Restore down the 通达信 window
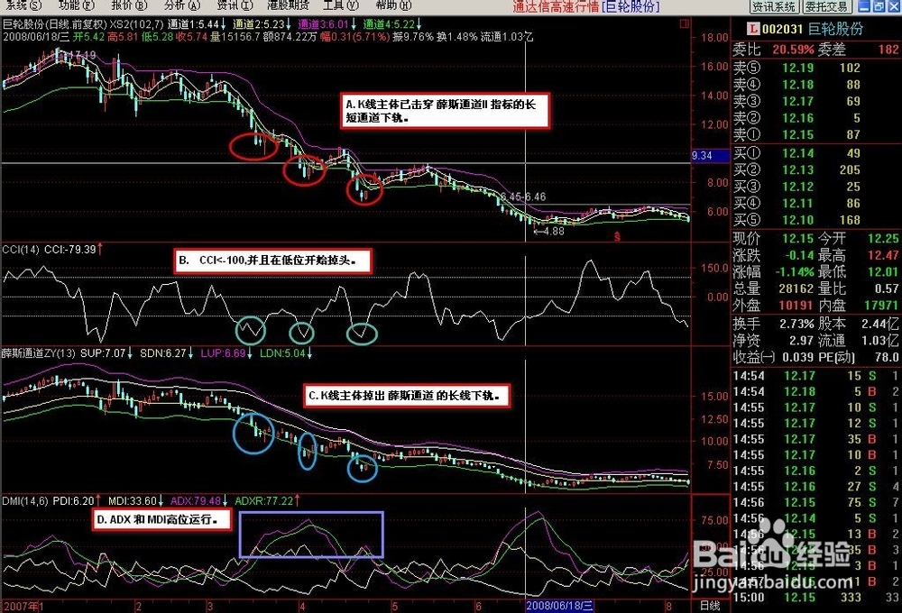The height and width of the screenshot is (613, 902). (x=879, y=6)
